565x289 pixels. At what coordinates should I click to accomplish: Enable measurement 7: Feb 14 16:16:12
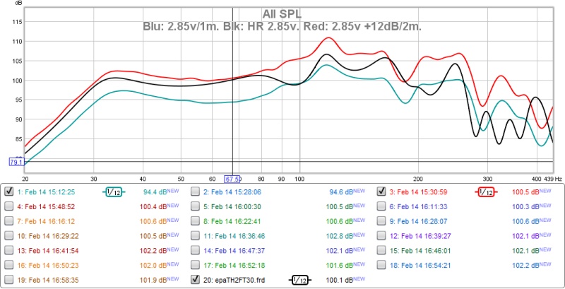point(9,221)
